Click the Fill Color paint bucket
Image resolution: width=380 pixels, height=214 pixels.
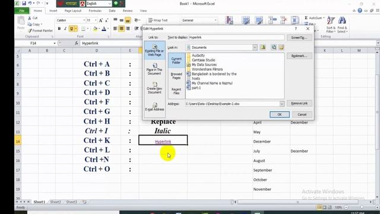(95, 29)
